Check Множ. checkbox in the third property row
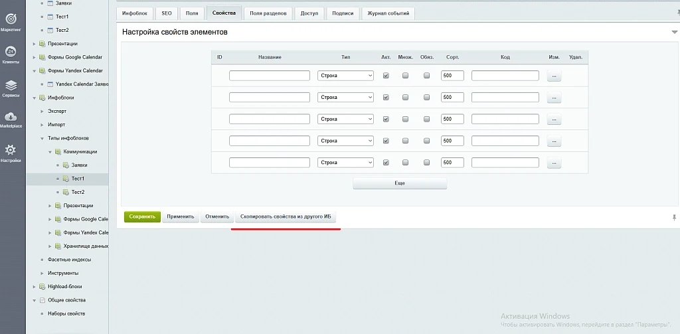This screenshot has height=334, width=680. [406, 119]
